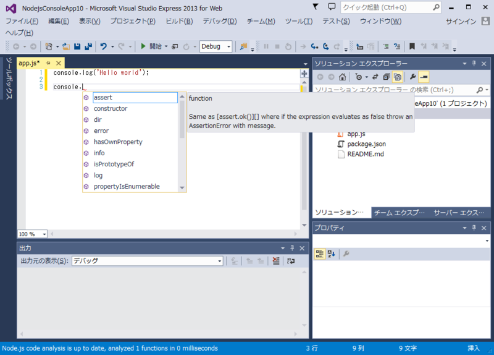Undo the last edit
Viewport: 494px width, 355px height.
pyautogui.click(x=103, y=46)
